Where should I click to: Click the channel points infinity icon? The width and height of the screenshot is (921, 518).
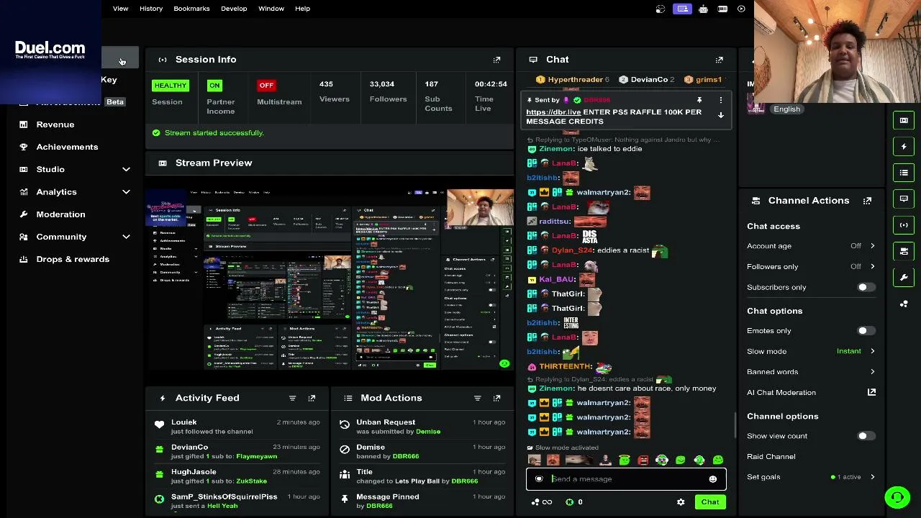point(547,502)
